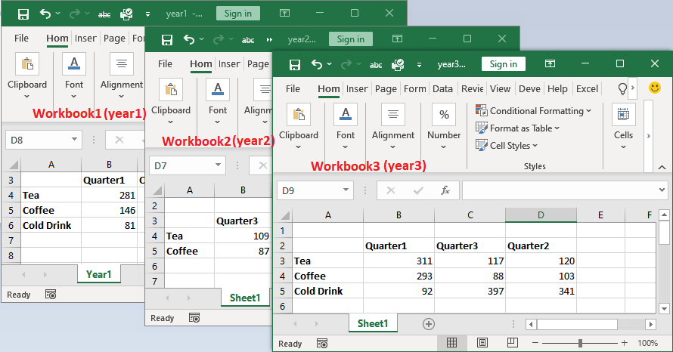673x352 pixels.
Task: Expand Name Box dropdown in year2
Action: point(218,165)
